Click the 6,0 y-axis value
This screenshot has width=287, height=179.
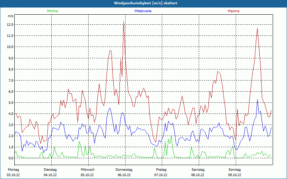click(x=11, y=92)
